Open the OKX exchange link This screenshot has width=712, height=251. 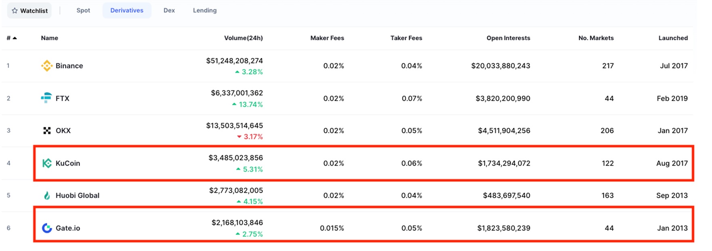(x=63, y=131)
